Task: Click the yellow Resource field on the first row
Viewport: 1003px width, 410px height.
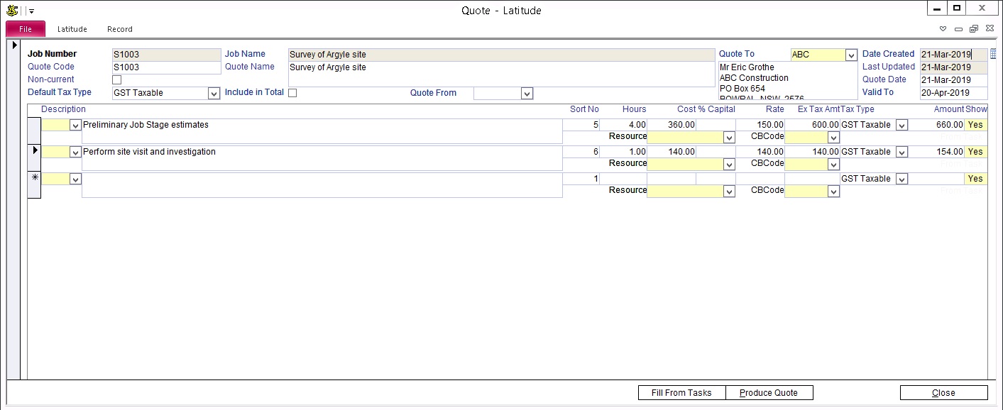Action: coord(685,138)
